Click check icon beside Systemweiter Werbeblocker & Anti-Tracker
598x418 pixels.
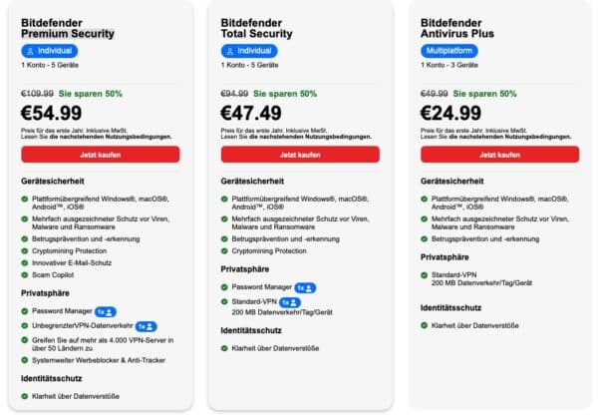[x=25, y=360]
